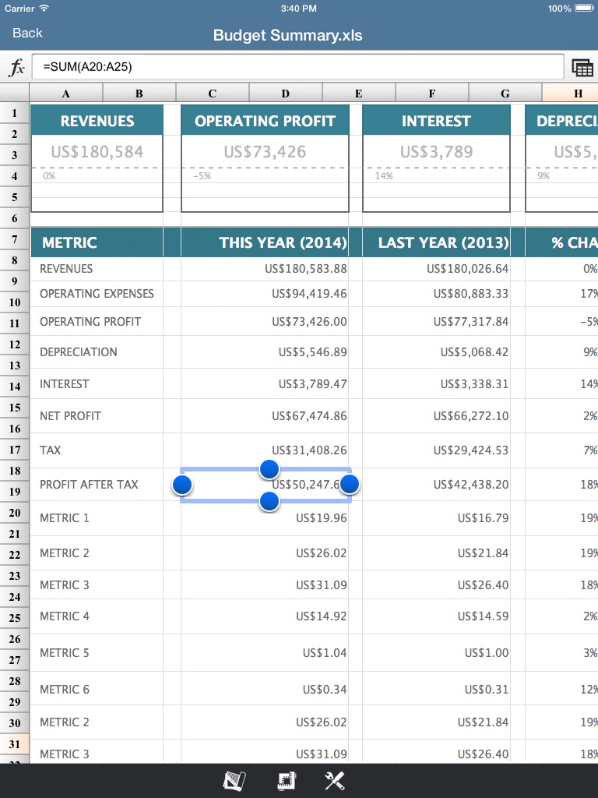This screenshot has height=798, width=598.
Task: Select cell US$3,789.47
Action: click(x=313, y=383)
